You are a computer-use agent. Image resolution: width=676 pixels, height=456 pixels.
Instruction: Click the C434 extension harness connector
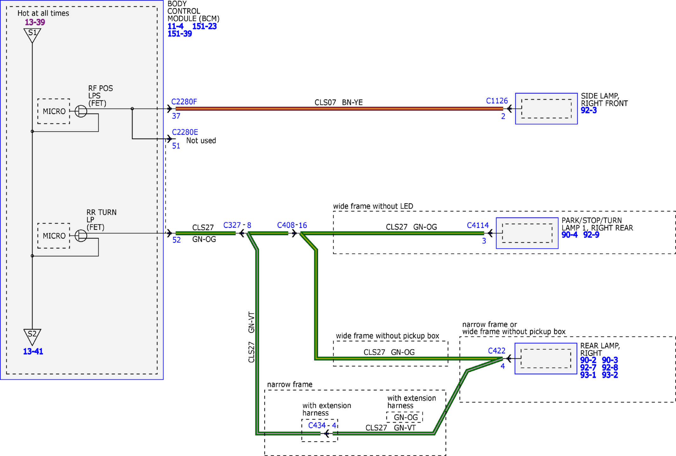[x=317, y=425]
